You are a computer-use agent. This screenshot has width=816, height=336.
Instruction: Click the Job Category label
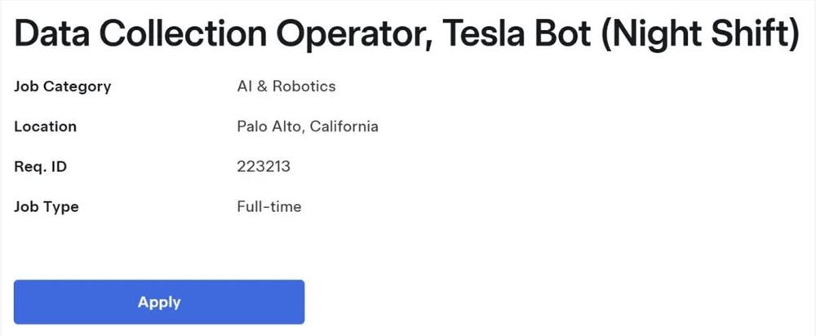[x=62, y=86]
